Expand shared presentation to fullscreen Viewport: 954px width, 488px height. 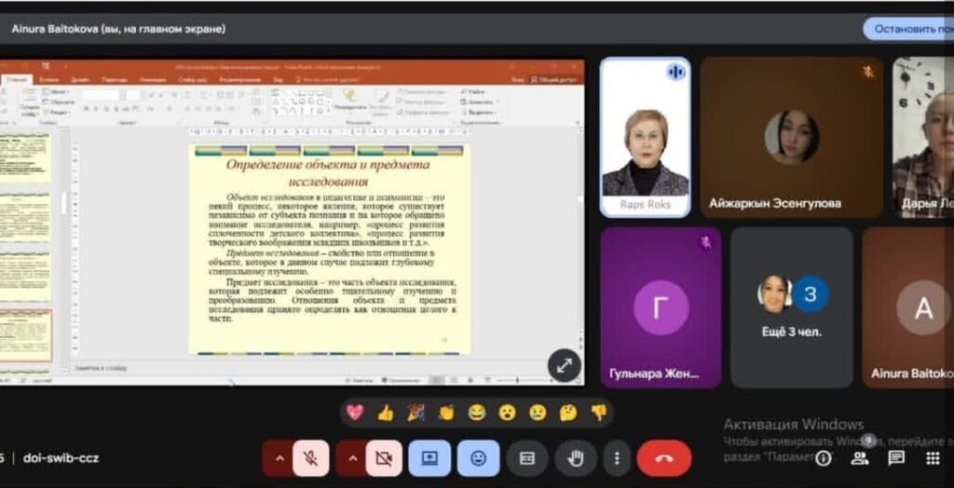[564, 366]
